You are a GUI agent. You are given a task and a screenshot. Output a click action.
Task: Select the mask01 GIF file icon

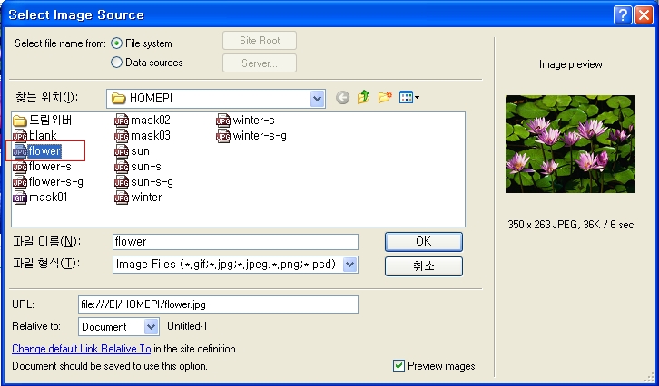tap(20, 198)
